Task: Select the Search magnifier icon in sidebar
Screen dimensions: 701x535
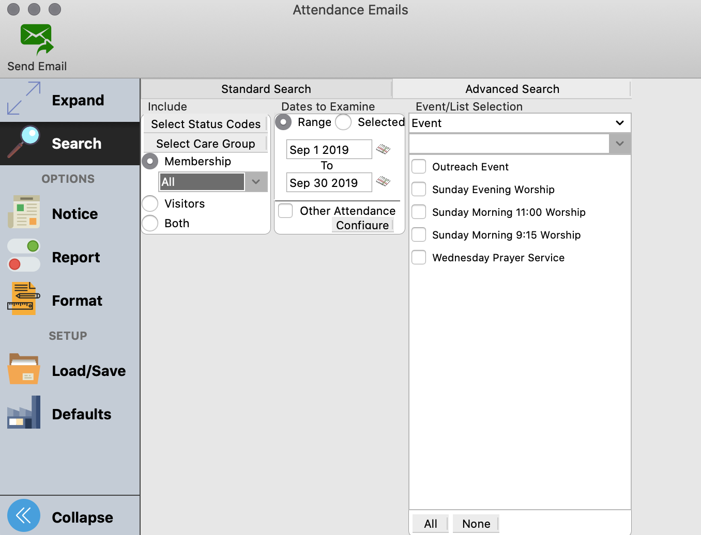Action: (24, 139)
